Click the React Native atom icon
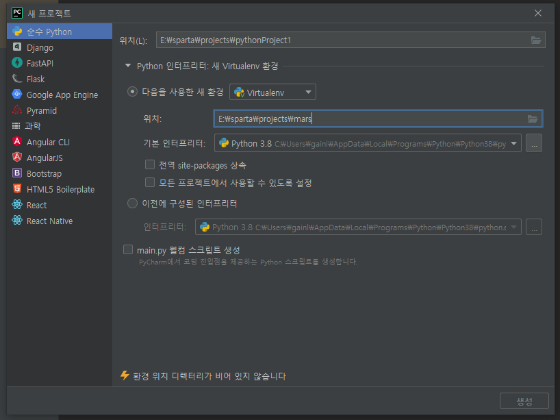 click(x=17, y=220)
